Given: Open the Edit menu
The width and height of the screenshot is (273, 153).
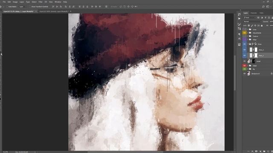Looking at the screenshot, I should [x=9, y=2].
